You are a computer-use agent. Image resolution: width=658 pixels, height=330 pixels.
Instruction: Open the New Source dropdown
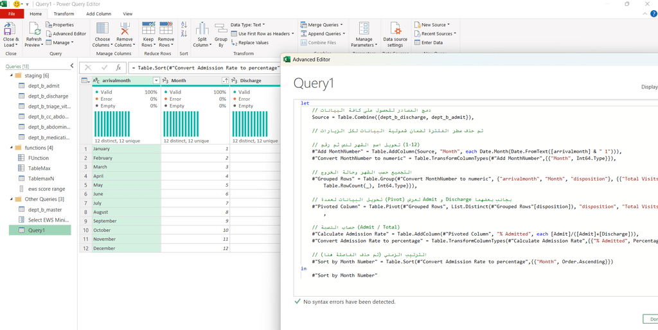(x=432, y=25)
